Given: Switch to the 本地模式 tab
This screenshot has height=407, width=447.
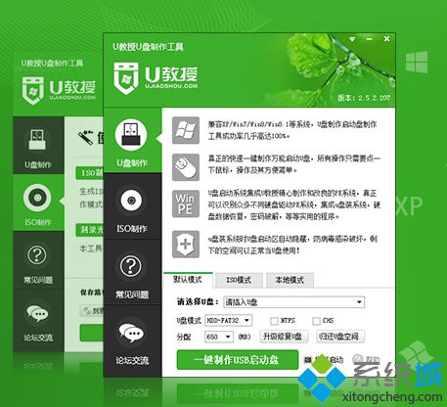Looking at the screenshot, I should click(x=290, y=280).
